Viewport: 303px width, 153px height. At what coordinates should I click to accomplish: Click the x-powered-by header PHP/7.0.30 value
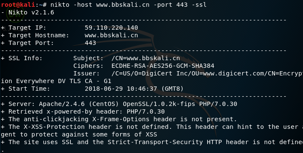146,111
